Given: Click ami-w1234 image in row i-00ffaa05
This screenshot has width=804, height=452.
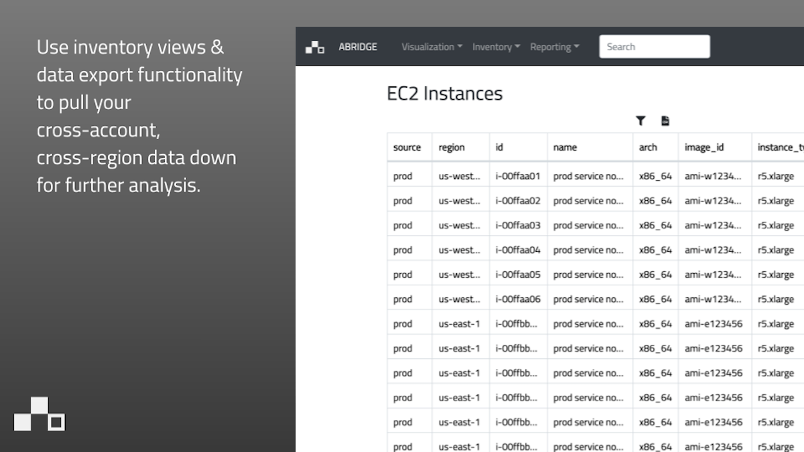Looking at the screenshot, I should pyautogui.click(x=713, y=275).
